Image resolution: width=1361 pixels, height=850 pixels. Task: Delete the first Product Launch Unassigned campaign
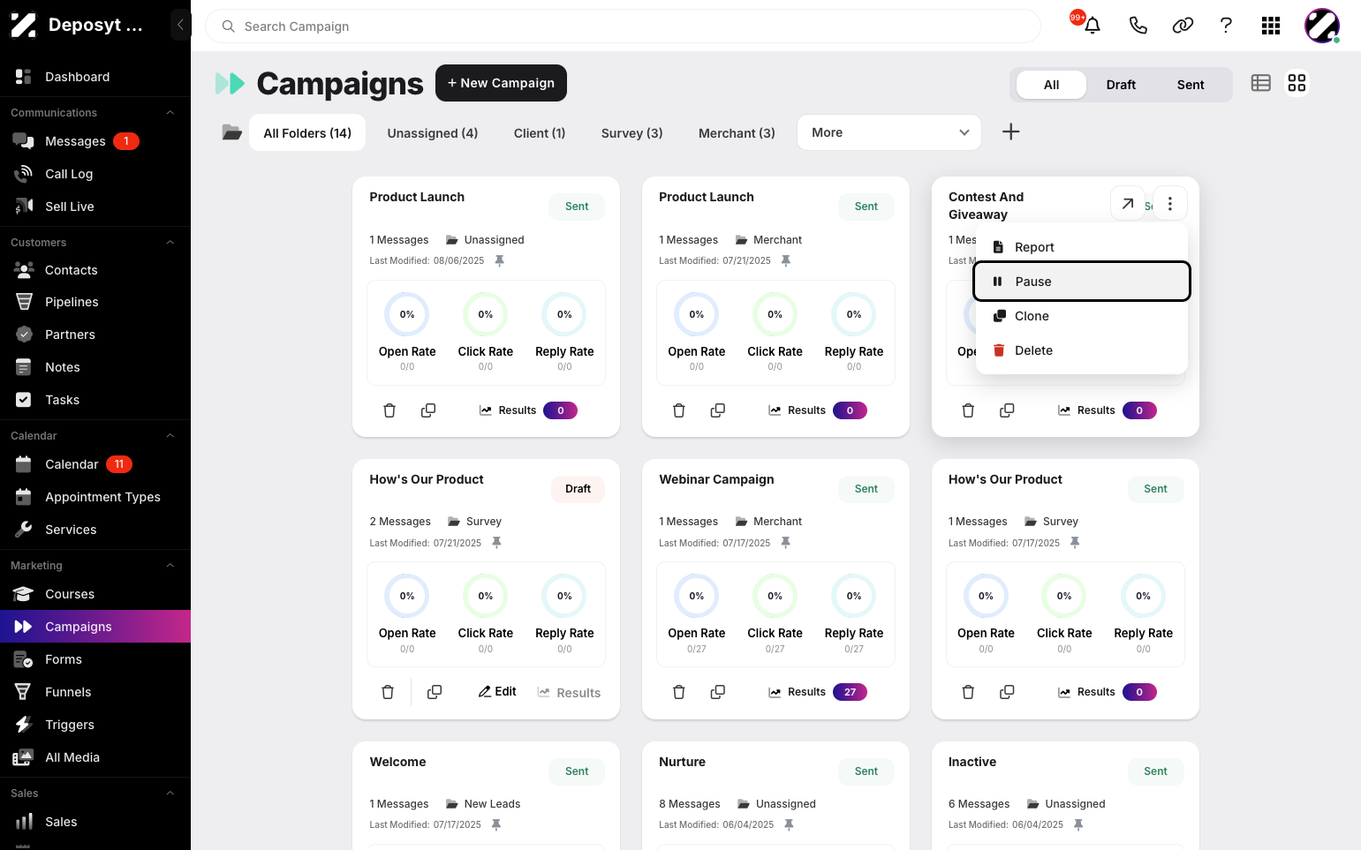pyautogui.click(x=389, y=410)
